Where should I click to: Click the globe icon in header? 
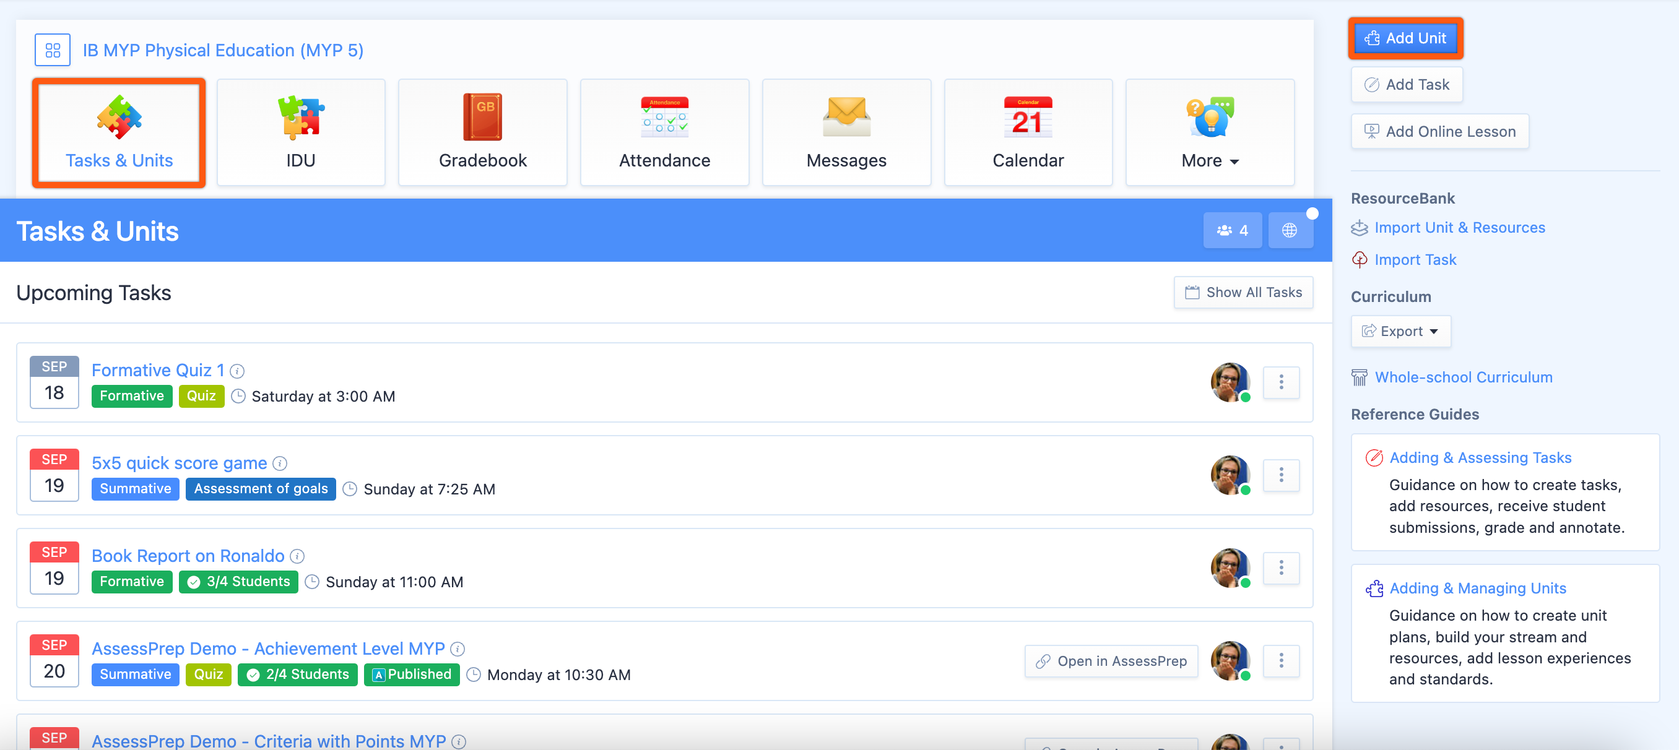(x=1288, y=230)
